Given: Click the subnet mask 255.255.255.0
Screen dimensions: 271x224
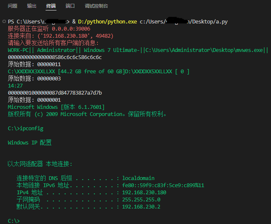Looking at the screenshot, I should 141,199.
